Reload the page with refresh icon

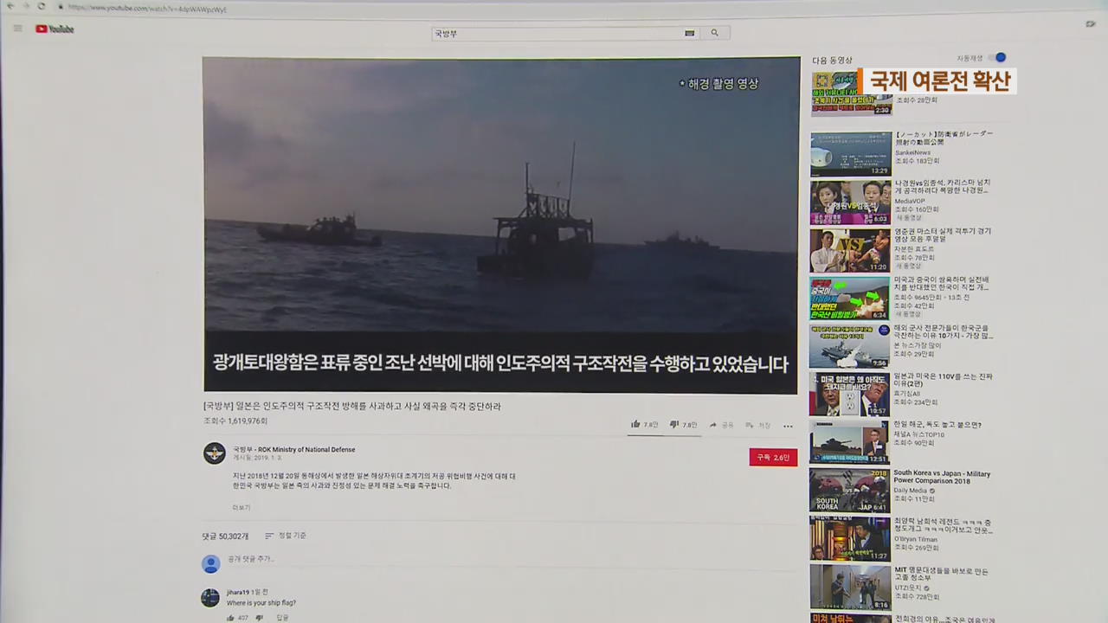(x=41, y=6)
